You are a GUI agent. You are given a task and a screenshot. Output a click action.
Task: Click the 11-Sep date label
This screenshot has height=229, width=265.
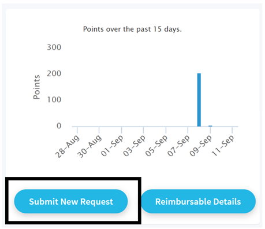pyautogui.click(x=223, y=146)
